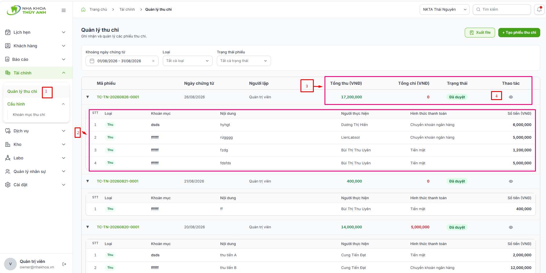The image size is (546, 273).
Task: Click the Labo flask icon
Action: click(8, 158)
